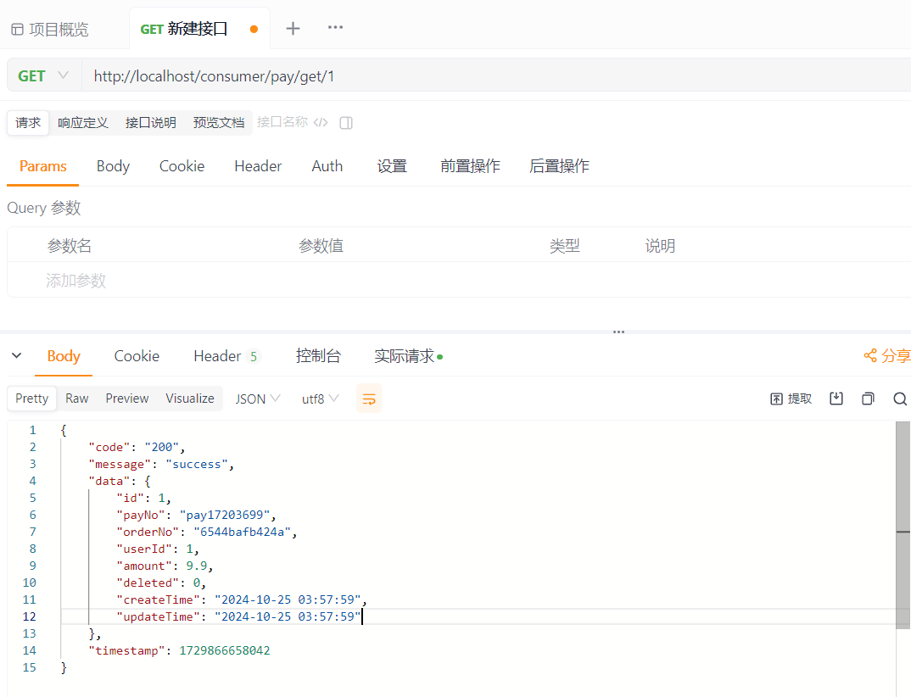Switch to 接口说明 tab
Screen dimensions: 911x697
[151, 123]
